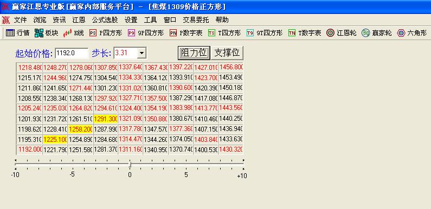
Task: Launch the 赢家轮 wheel tool
Action: tap(377, 33)
